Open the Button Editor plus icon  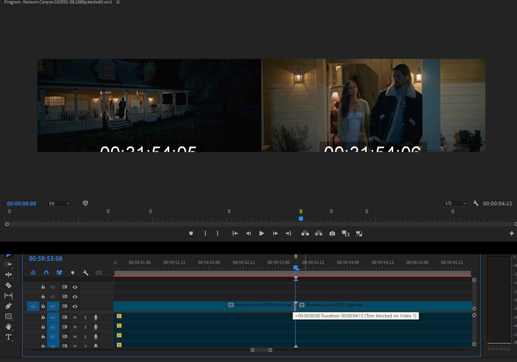tap(512, 234)
